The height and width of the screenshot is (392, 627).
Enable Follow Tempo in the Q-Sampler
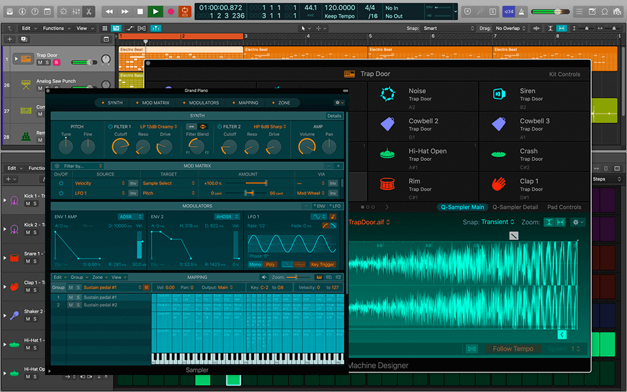[513, 348]
